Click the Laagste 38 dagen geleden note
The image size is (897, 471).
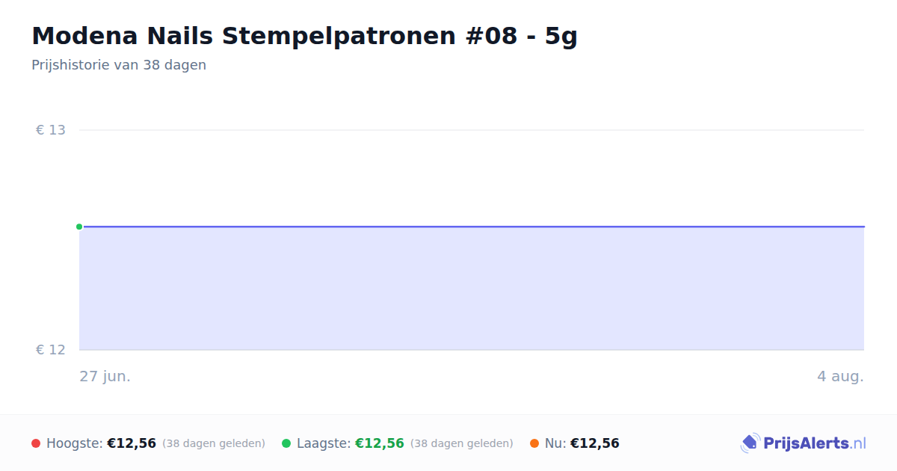tap(462, 443)
